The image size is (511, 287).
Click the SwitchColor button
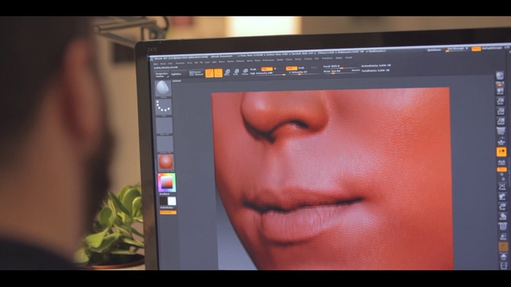(167, 207)
